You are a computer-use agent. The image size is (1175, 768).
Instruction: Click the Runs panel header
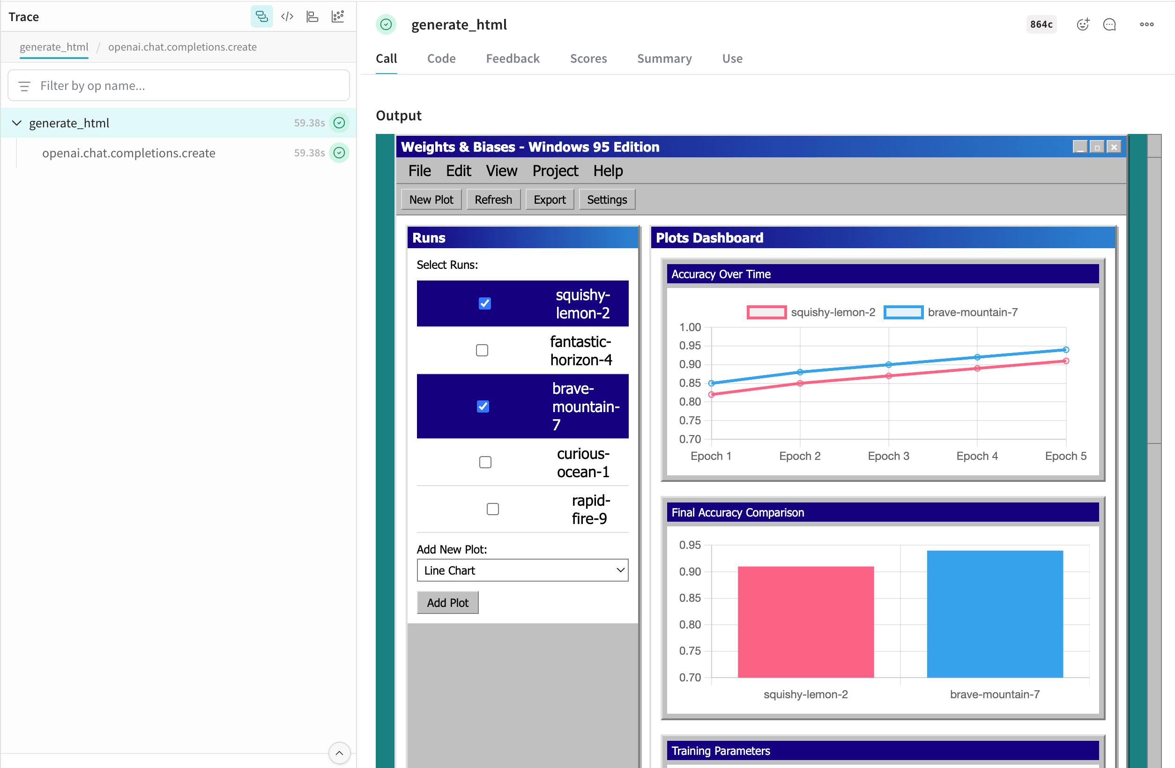point(522,238)
